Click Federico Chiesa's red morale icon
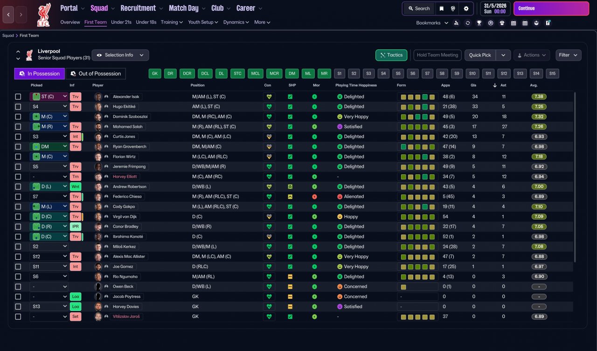The image size is (597, 351). [x=314, y=197]
